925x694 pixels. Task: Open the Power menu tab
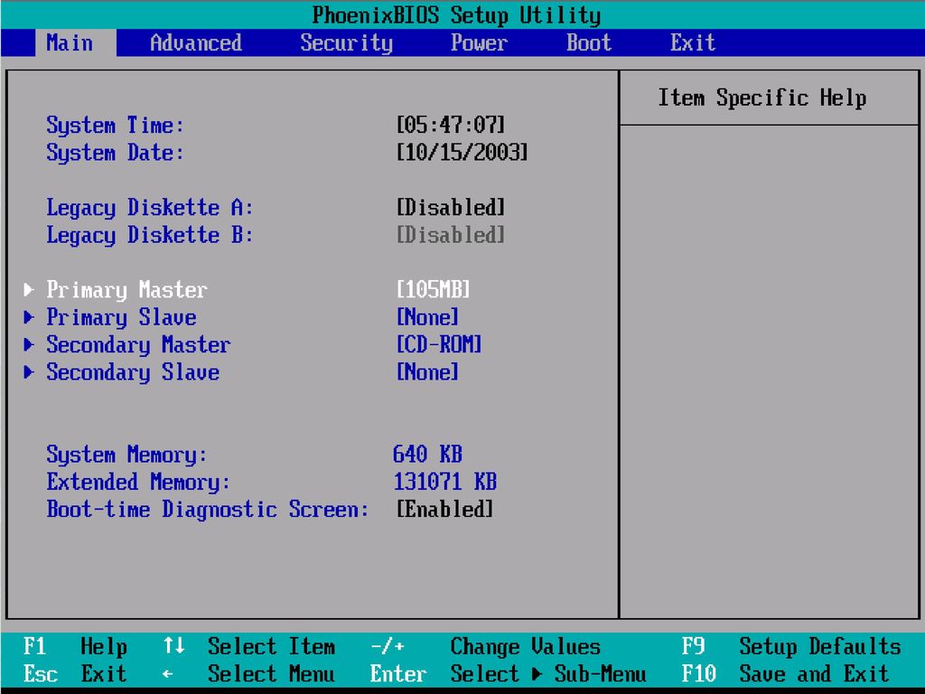[479, 42]
